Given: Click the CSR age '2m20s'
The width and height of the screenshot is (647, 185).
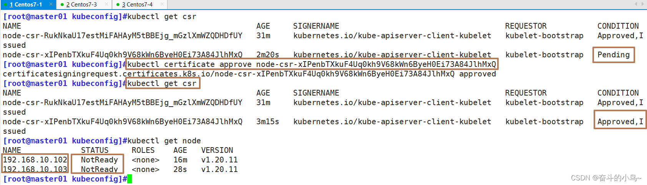Looking at the screenshot, I should pyautogui.click(x=268, y=55).
